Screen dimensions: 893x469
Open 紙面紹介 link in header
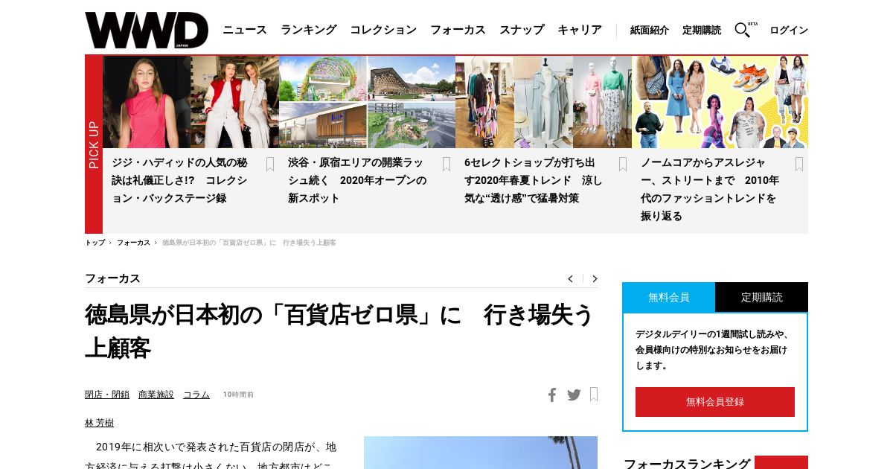650,31
